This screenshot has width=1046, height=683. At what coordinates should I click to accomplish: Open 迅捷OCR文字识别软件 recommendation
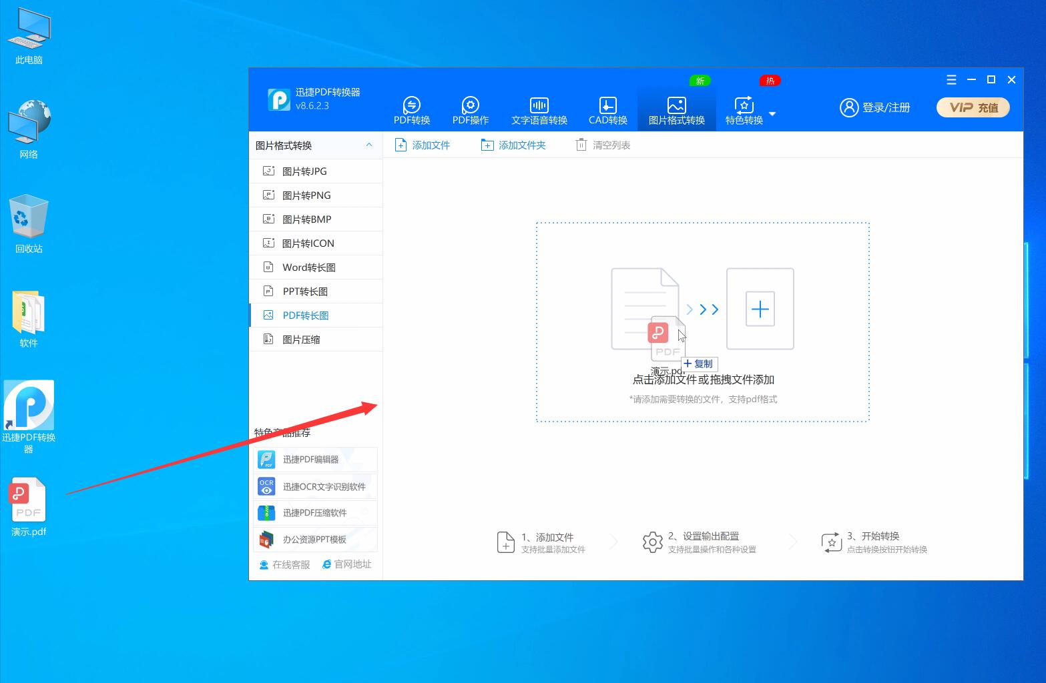315,486
